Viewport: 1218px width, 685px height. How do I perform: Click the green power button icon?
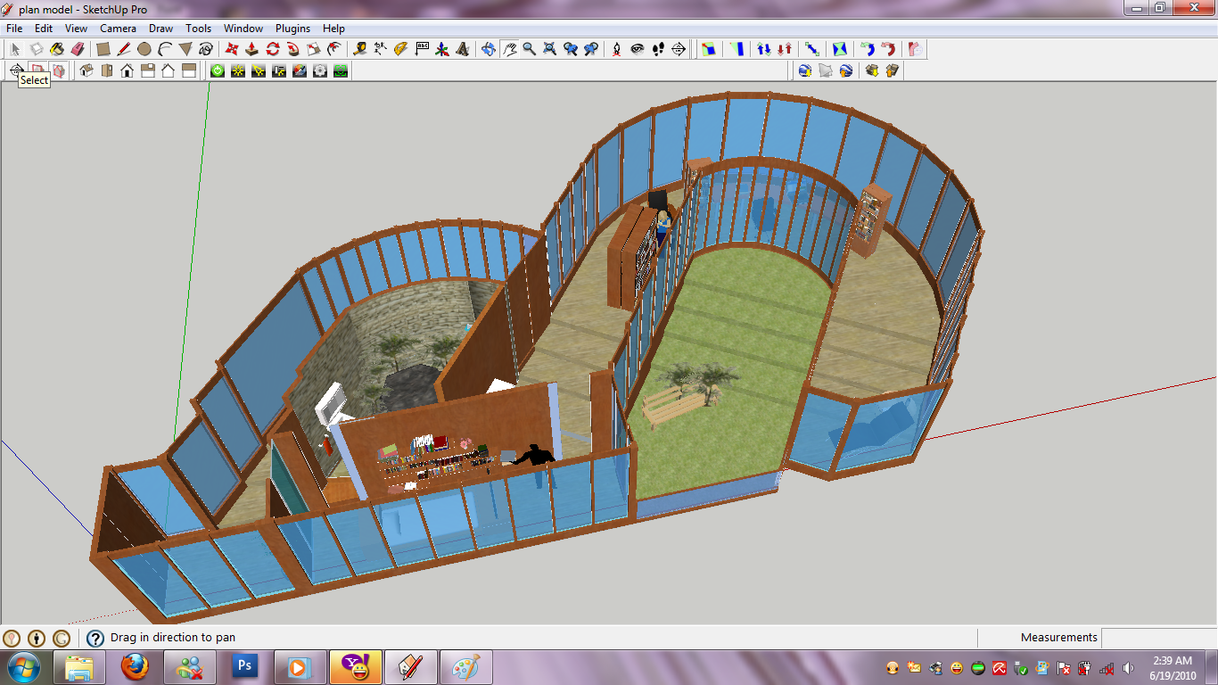[x=218, y=70]
